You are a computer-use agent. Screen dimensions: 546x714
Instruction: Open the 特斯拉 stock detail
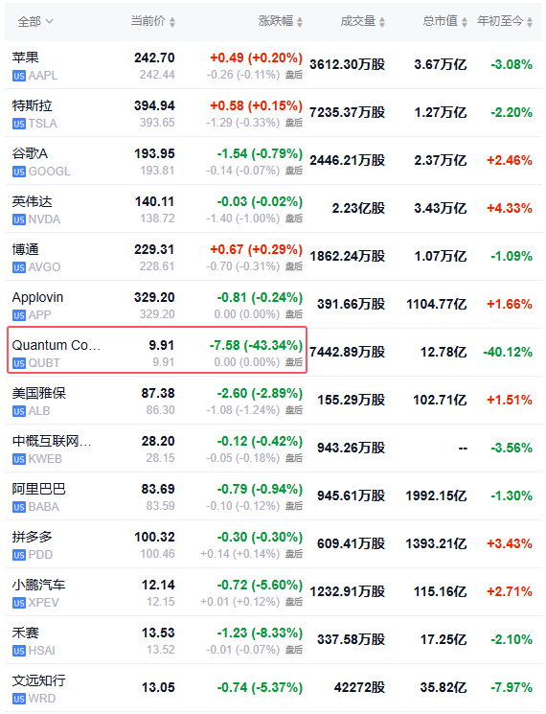(273, 113)
